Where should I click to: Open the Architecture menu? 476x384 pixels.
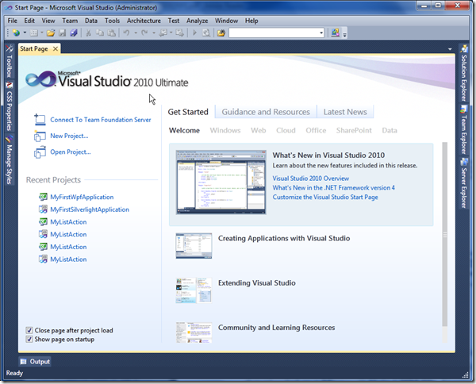point(144,21)
